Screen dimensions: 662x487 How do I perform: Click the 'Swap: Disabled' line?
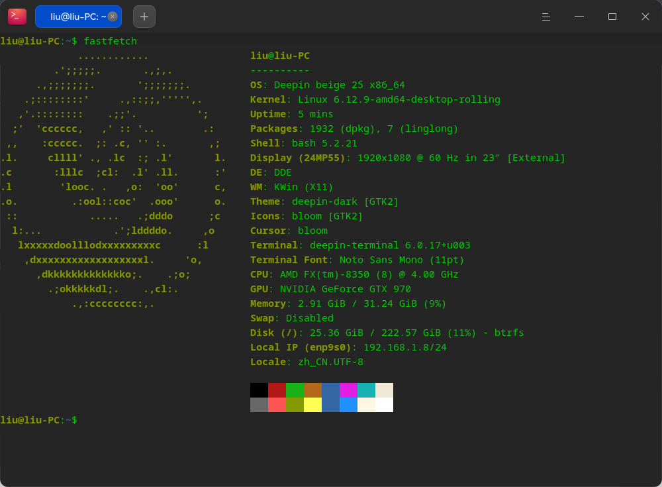point(292,318)
